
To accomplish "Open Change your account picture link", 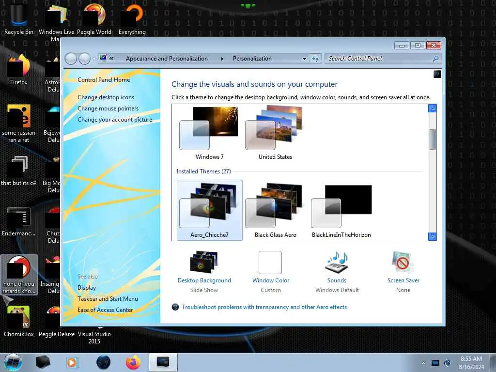I will (115, 120).
